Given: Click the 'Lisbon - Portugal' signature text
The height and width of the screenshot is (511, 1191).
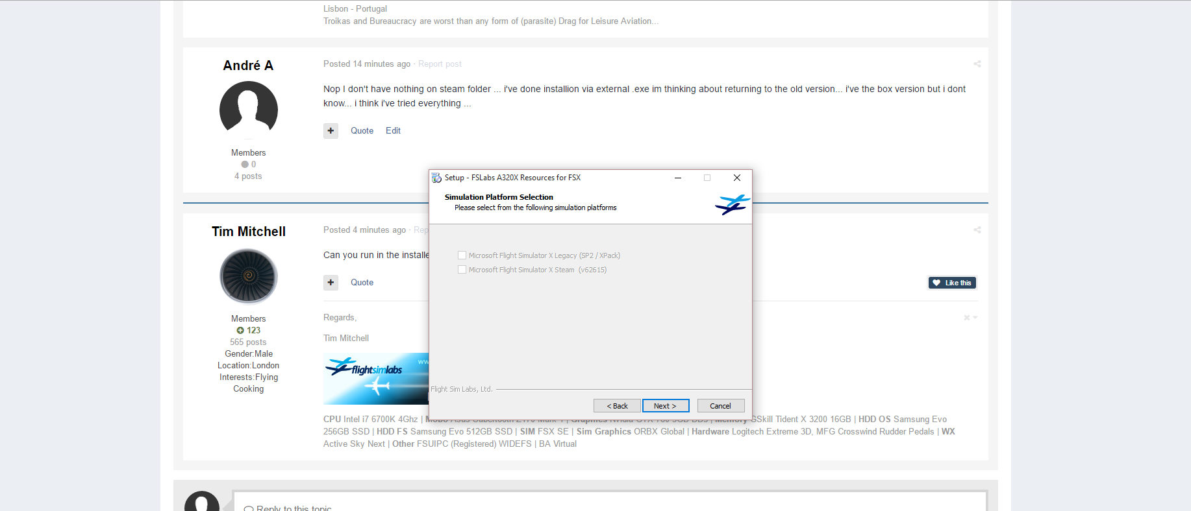Looking at the screenshot, I should click(355, 9).
